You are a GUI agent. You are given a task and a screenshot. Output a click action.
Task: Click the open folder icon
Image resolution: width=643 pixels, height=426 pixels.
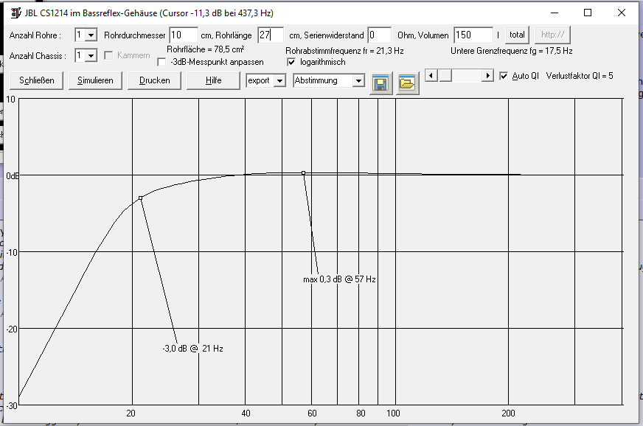pos(407,83)
